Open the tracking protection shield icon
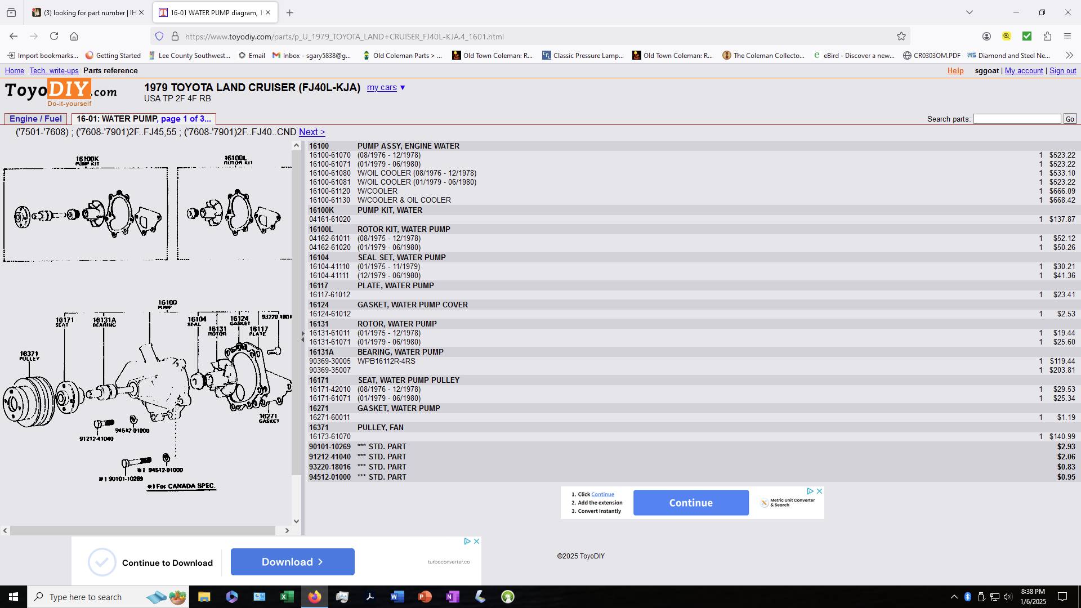The height and width of the screenshot is (608, 1081). [159, 36]
